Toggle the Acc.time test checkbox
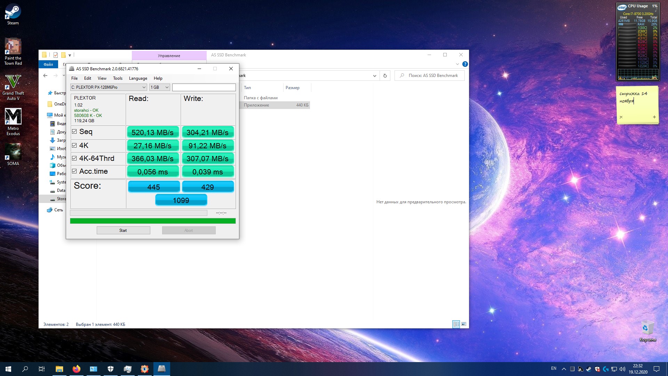Viewport: 668px width, 376px height. [74, 171]
